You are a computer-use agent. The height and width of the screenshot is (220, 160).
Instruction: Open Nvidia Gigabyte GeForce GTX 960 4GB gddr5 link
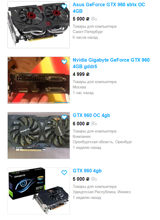pos(111,63)
